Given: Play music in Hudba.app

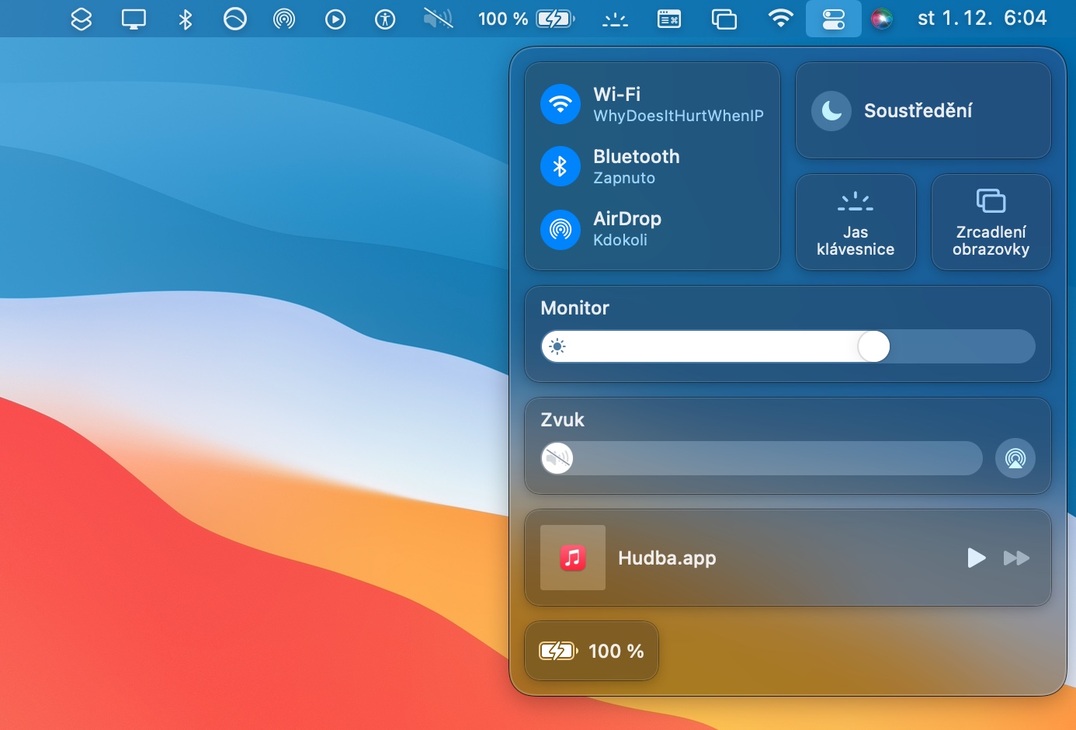Looking at the screenshot, I should [x=977, y=558].
